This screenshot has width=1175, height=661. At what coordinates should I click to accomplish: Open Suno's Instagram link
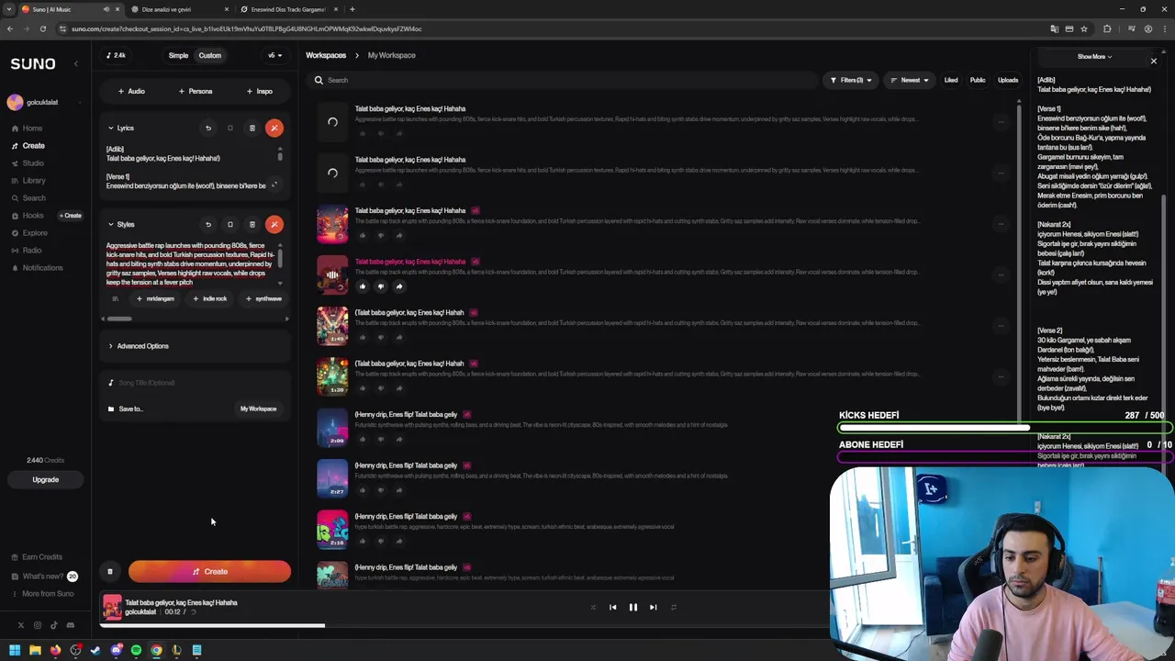tap(37, 625)
